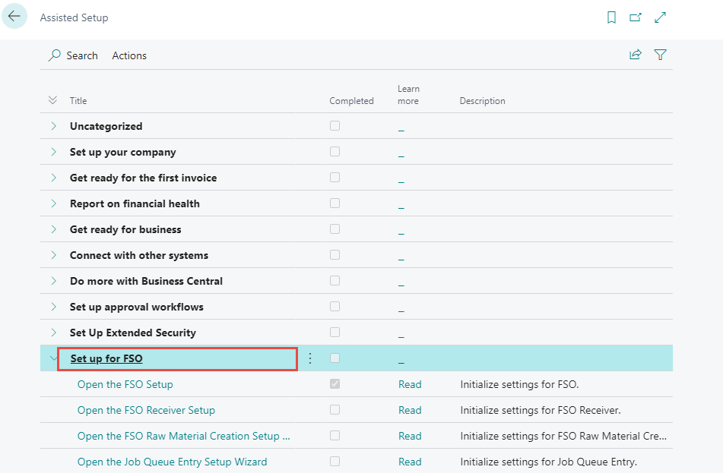Expand the Set up your company group
Image resolution: width=723 pixels, height=473 pixels.
coord(53,152)
